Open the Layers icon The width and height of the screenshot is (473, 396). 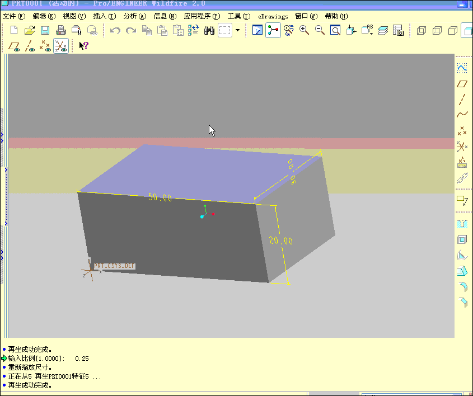383,30
